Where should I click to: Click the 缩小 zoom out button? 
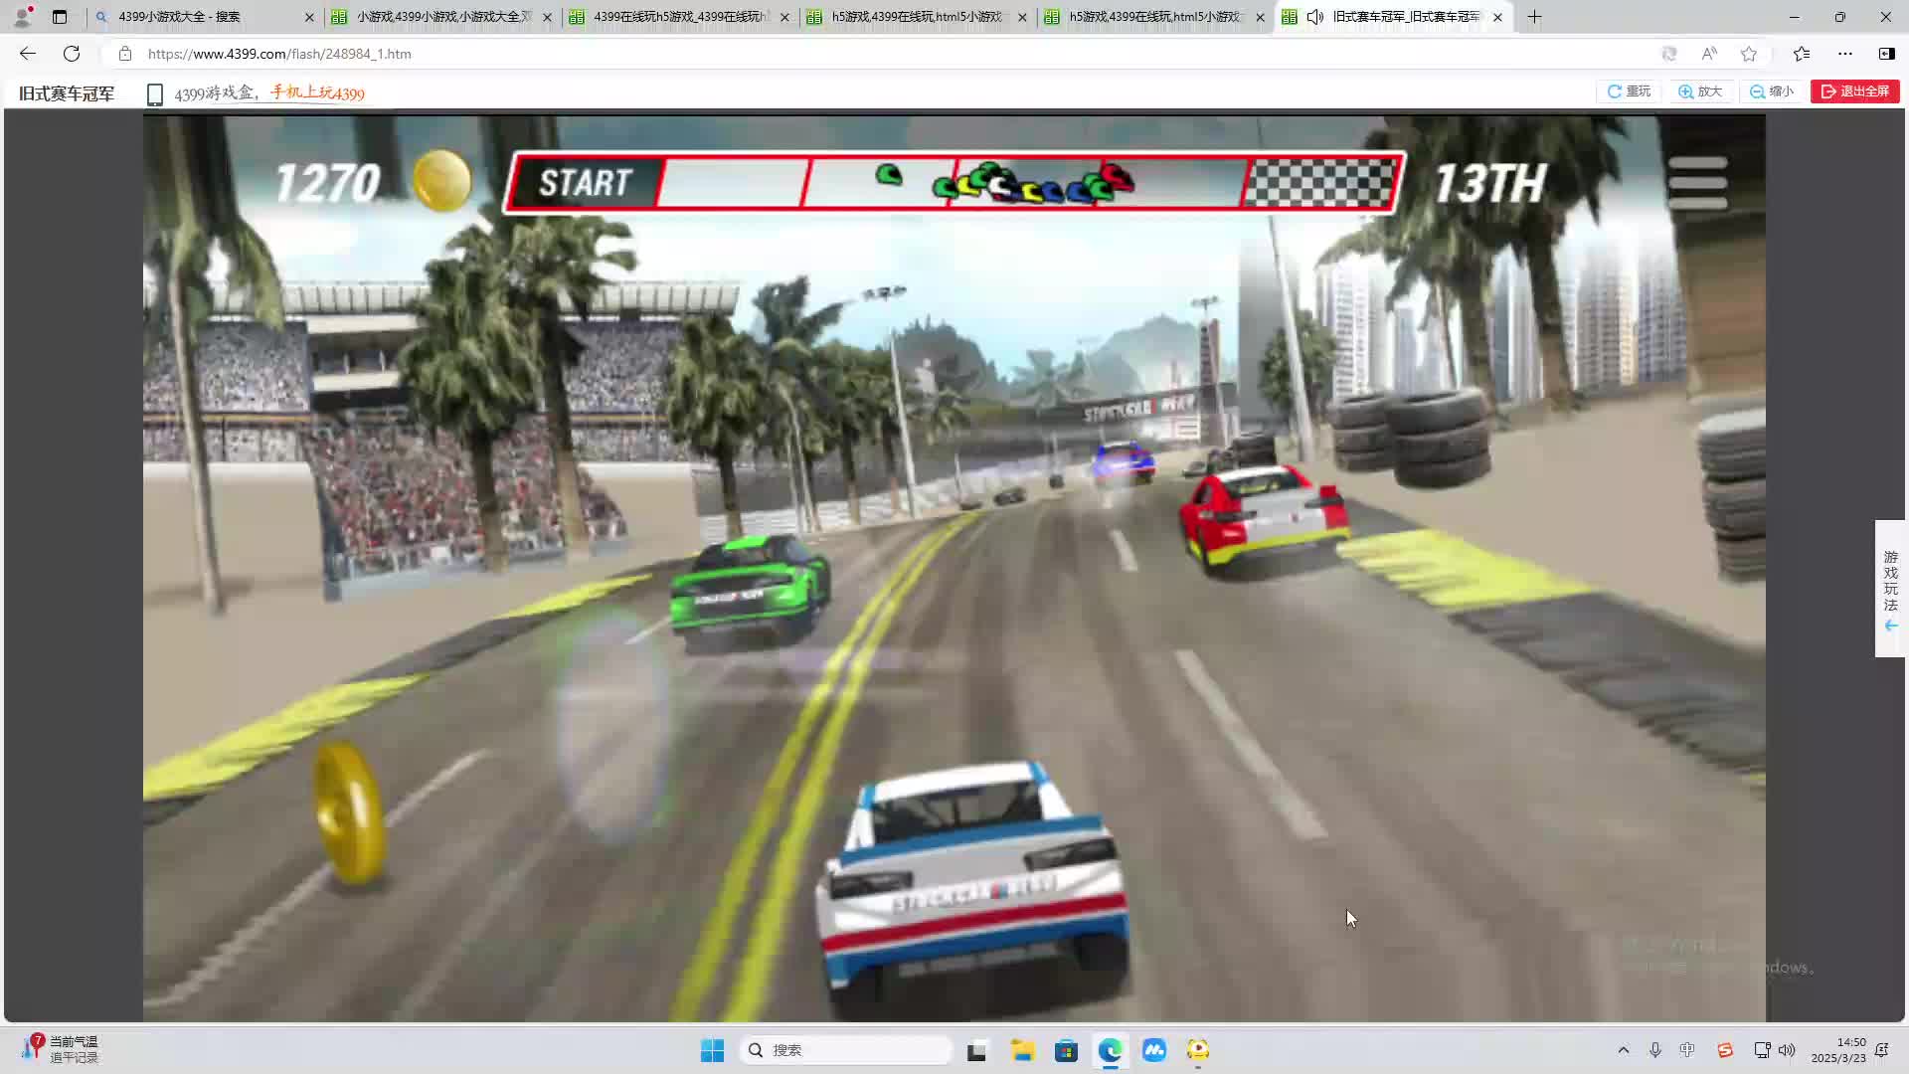(1773, 91)
